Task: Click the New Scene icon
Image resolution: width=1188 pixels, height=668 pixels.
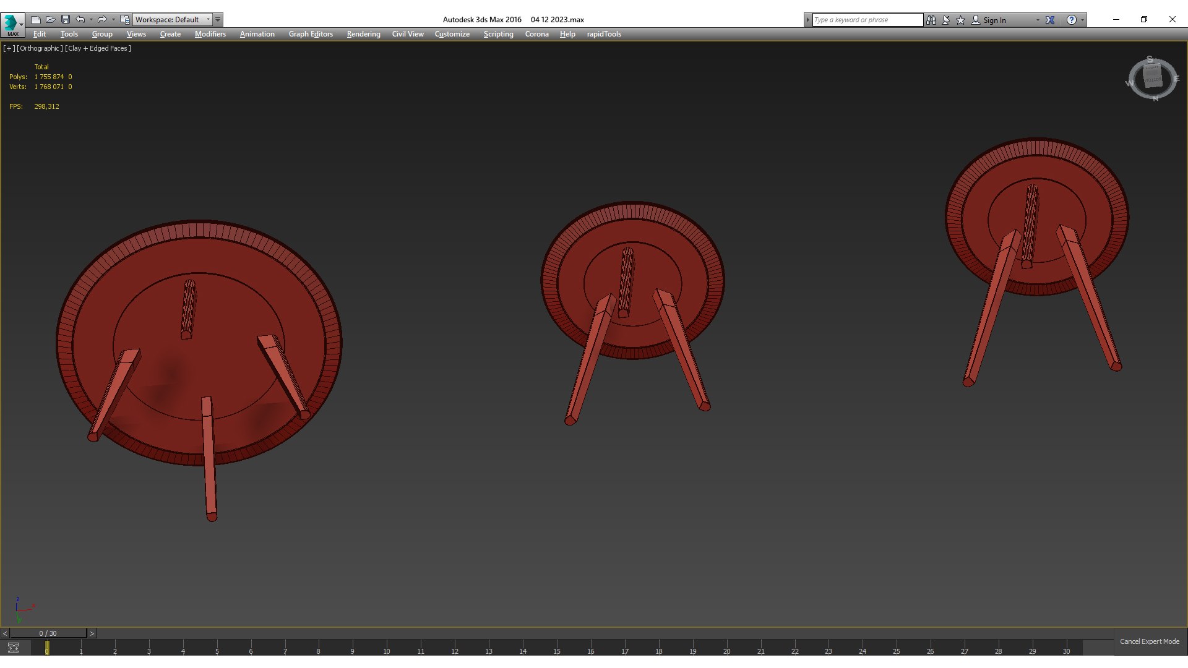Action: tap(36, 20)
